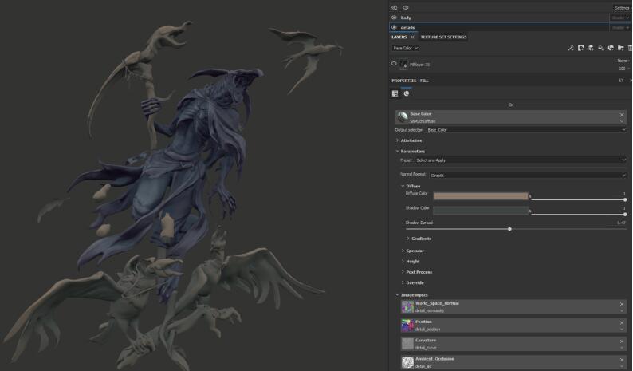Click the Diffuse Color swatch
633x371 pixels.
click(480, 195)
